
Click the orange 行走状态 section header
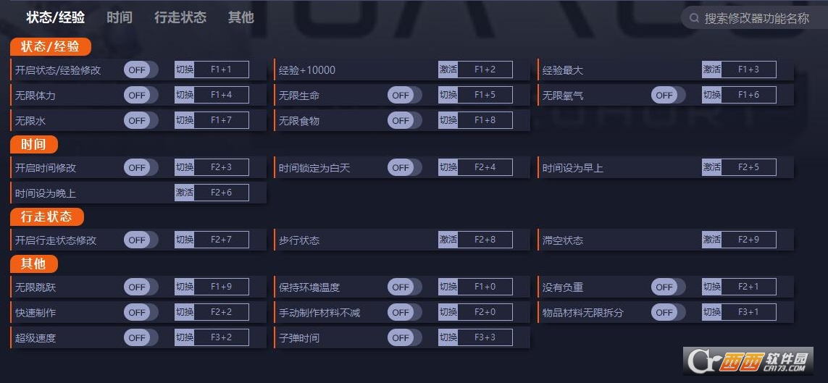tap(47, 216)
